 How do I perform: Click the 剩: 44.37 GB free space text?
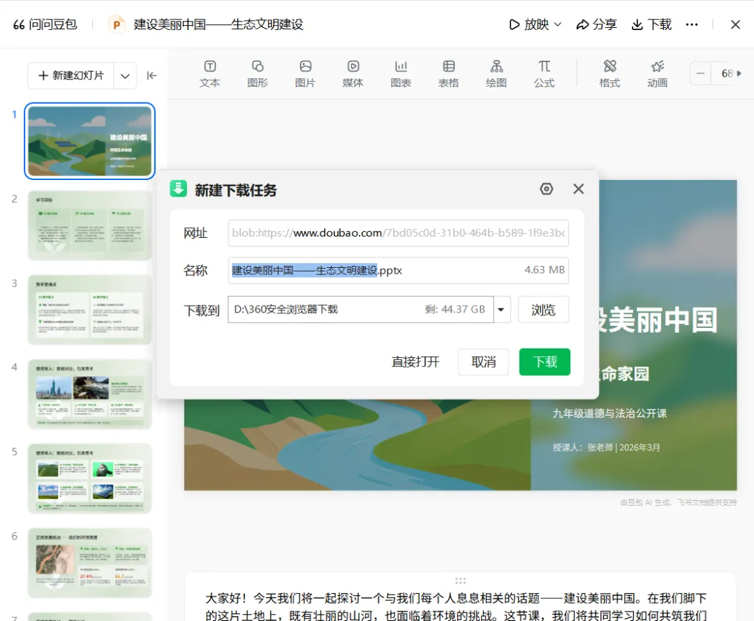(x=455, y=310)
